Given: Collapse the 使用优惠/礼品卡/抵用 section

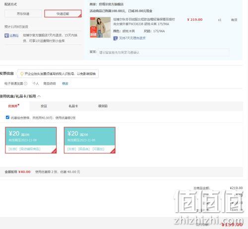Looking at the screenshot, I should click(x=39, y=96).
